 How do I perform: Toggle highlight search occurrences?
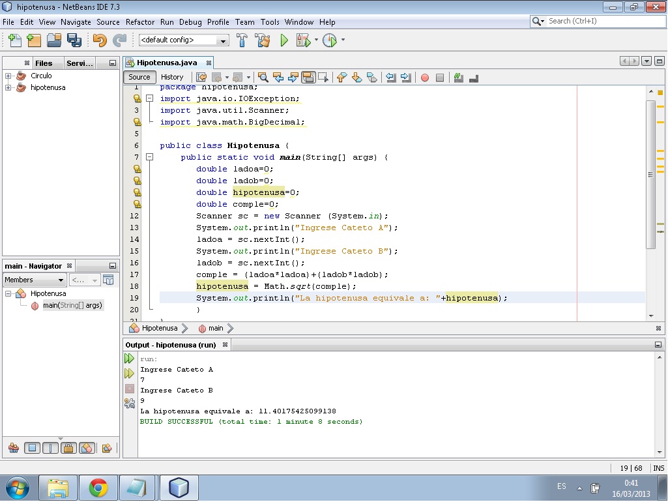310,77
